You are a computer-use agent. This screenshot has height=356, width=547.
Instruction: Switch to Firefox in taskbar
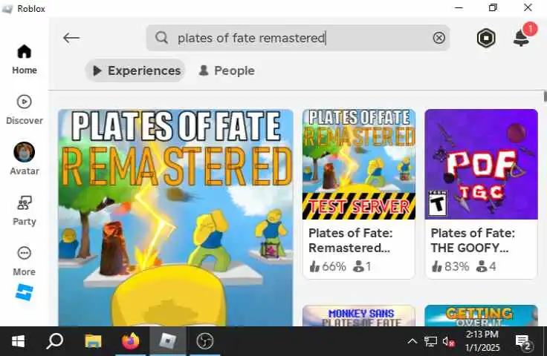click(x=131, y=341)
